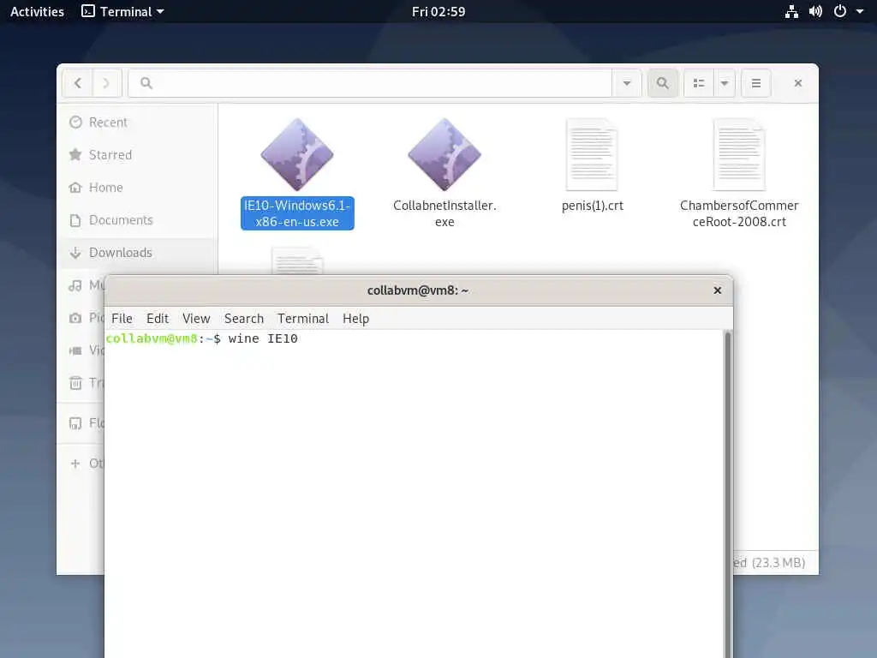
Task: Open Starred in the sidebar
Action: pyautogui.click(x=137, y=154)
